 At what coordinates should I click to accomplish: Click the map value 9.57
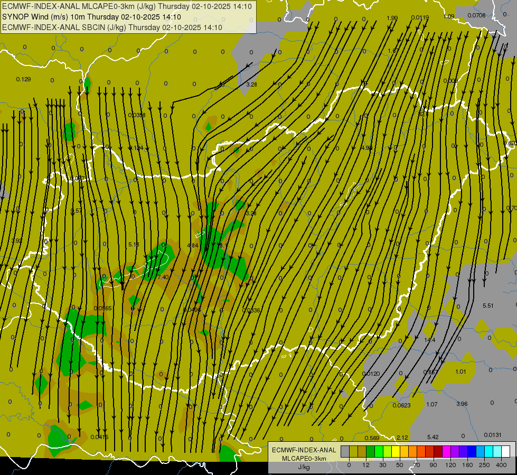pos(76,211)
